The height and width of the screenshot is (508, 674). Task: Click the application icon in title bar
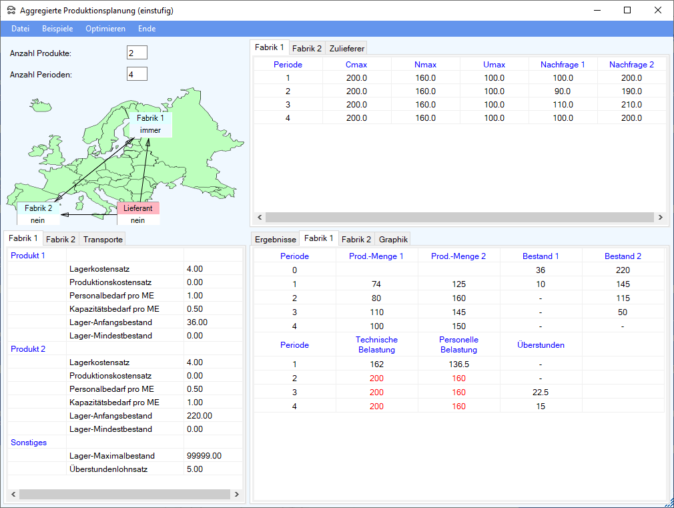[11, 10]
